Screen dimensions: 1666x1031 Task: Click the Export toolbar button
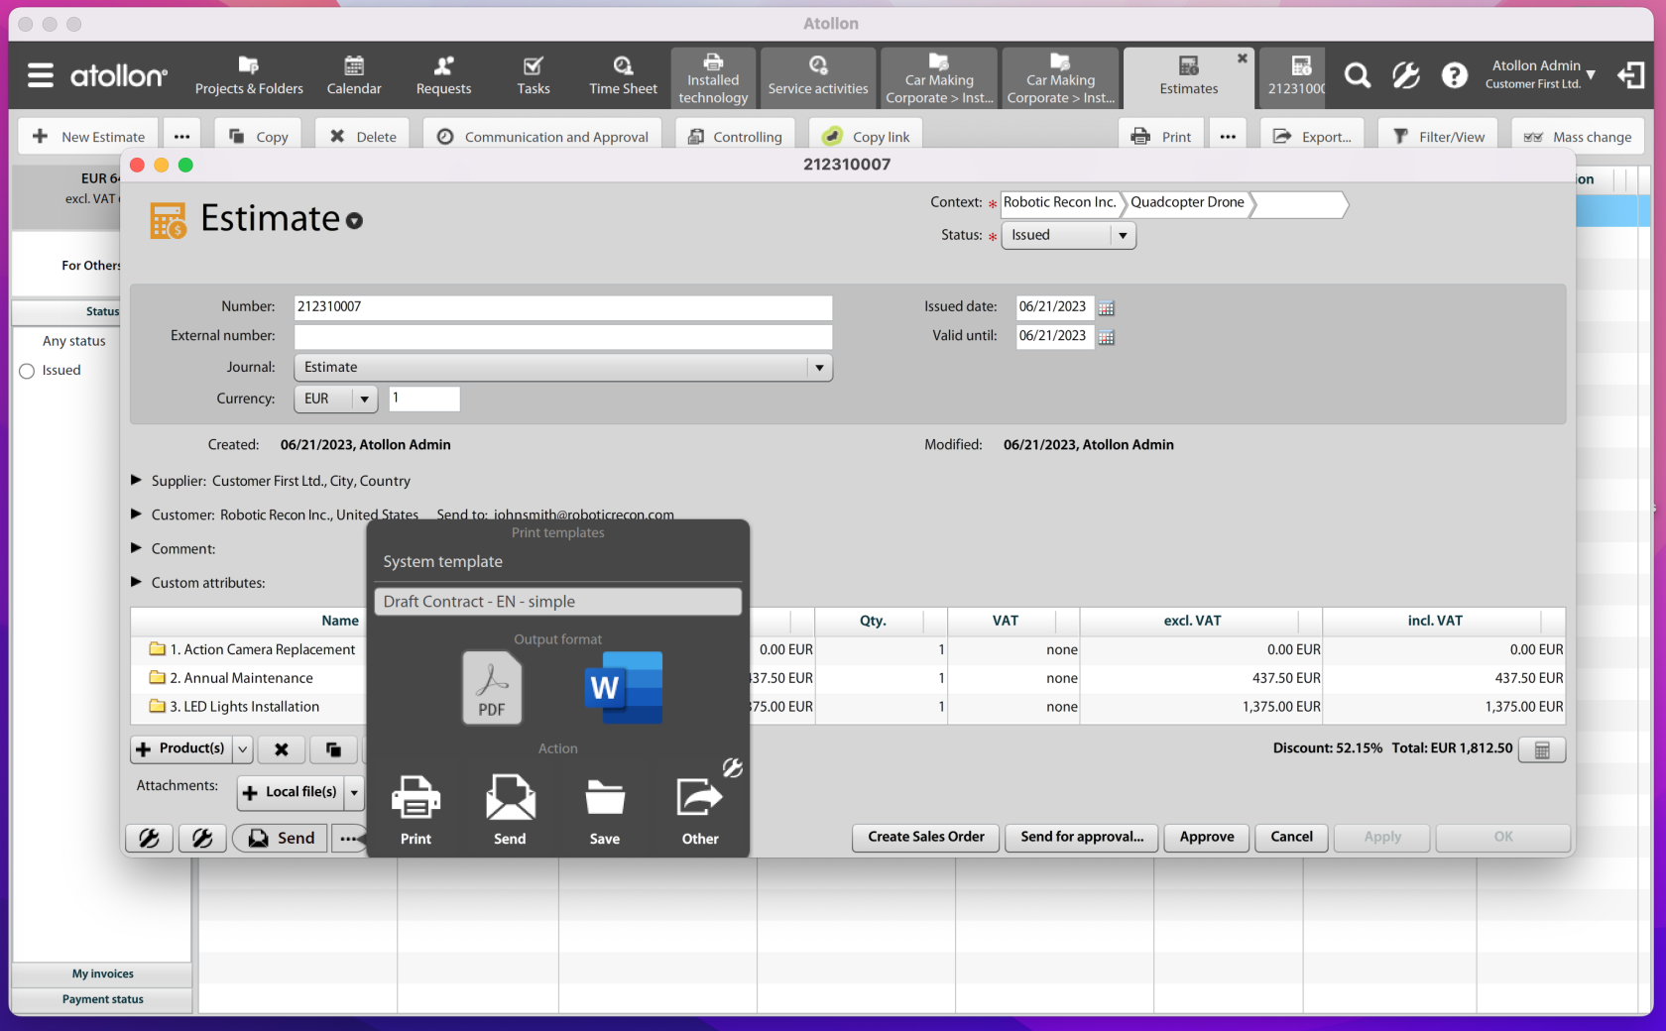[1312, 137]
